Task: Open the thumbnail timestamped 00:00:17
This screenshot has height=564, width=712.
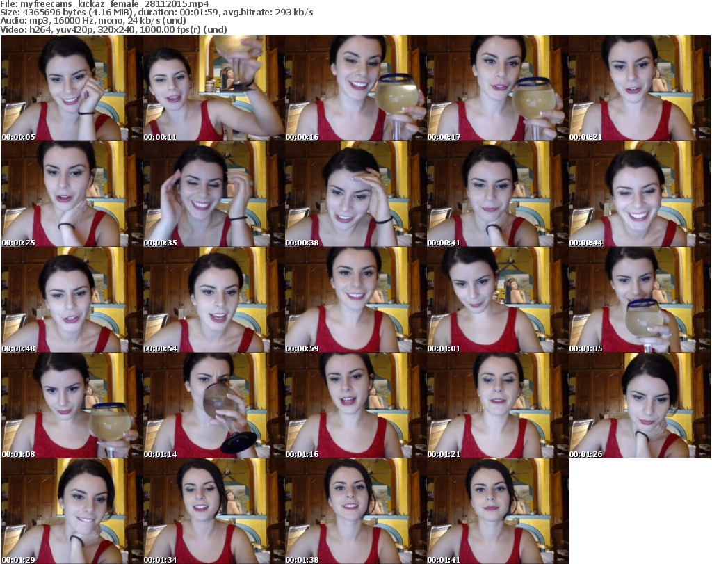Action: point(497,88)
